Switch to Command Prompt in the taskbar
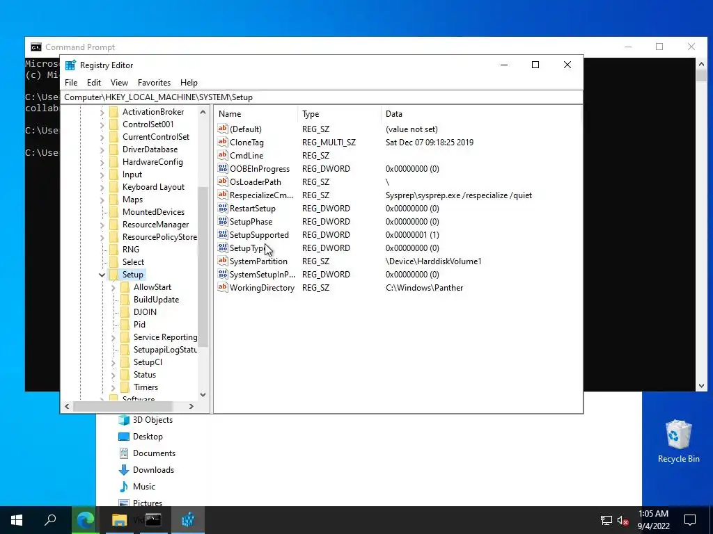This screenshot has width=713, height=534. (153, 520)
